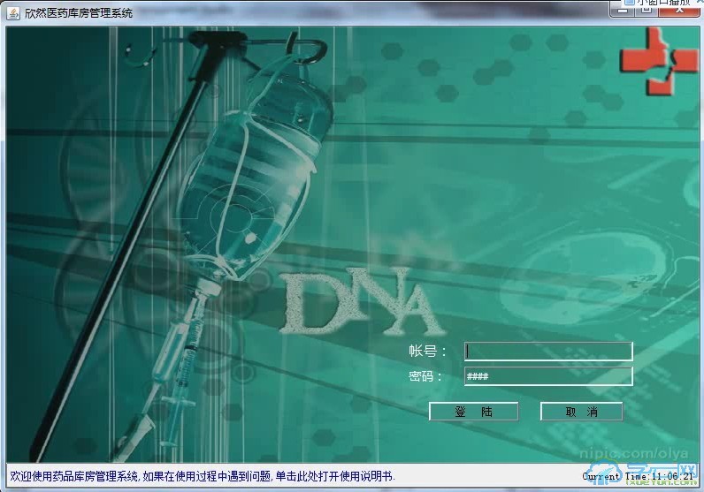Image resolution: width=704 pixels, height=492 pixels.
Task: Focus the 密码 password field
Action: (548, 375)
